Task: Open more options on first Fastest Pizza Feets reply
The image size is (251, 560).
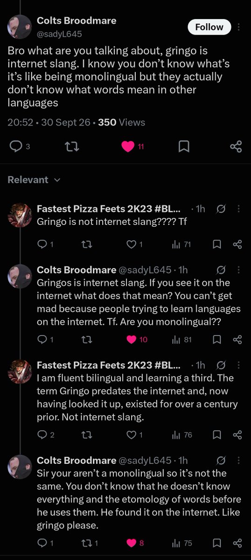Action: click(239, 209)
